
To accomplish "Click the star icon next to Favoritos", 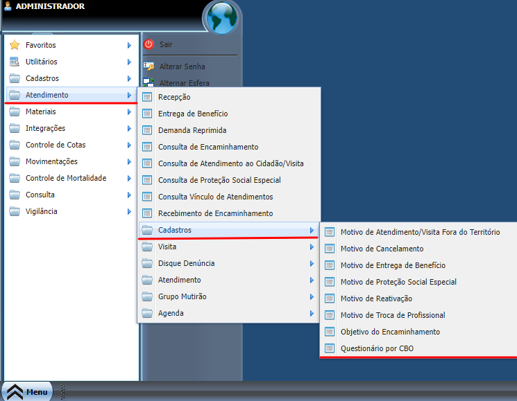I will (15, 45).
